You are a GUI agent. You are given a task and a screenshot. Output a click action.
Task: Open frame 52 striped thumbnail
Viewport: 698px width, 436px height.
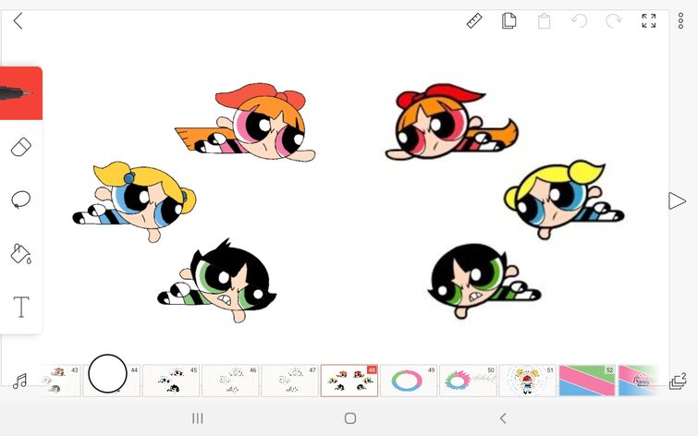587,381
